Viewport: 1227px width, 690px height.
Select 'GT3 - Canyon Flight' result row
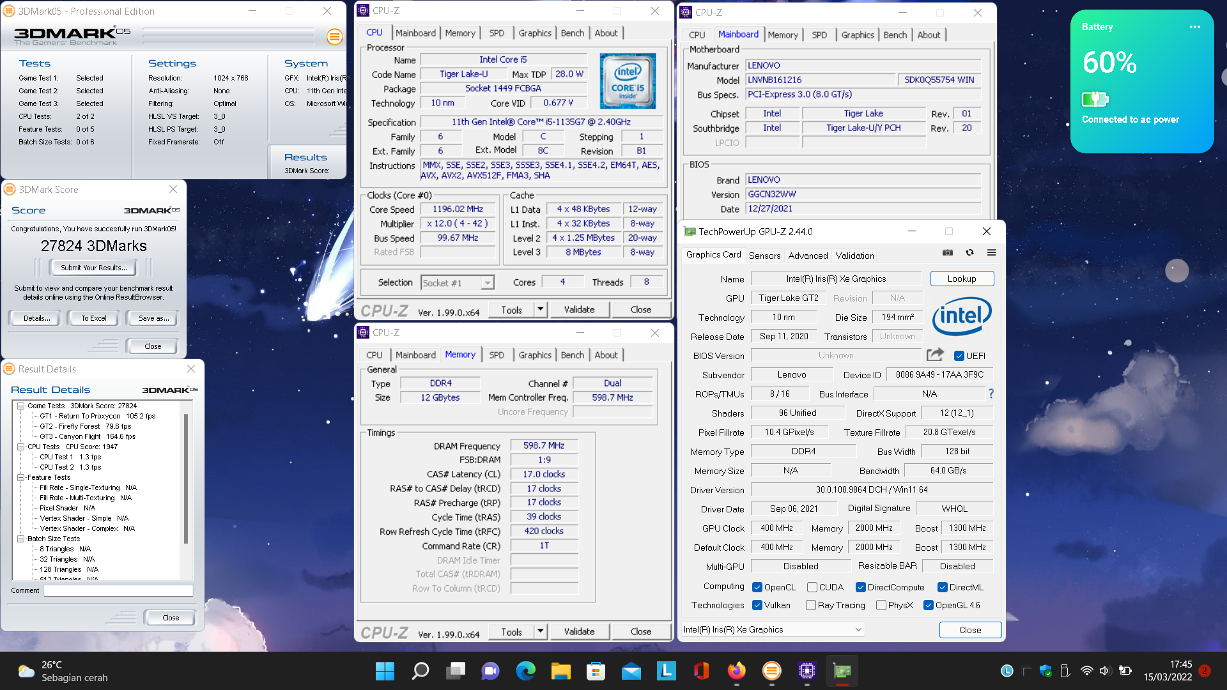pos(88,436)
